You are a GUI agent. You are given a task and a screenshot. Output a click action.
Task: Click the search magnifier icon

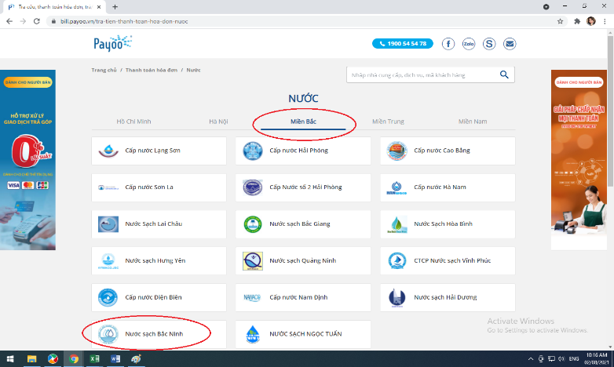coord(504,74)
